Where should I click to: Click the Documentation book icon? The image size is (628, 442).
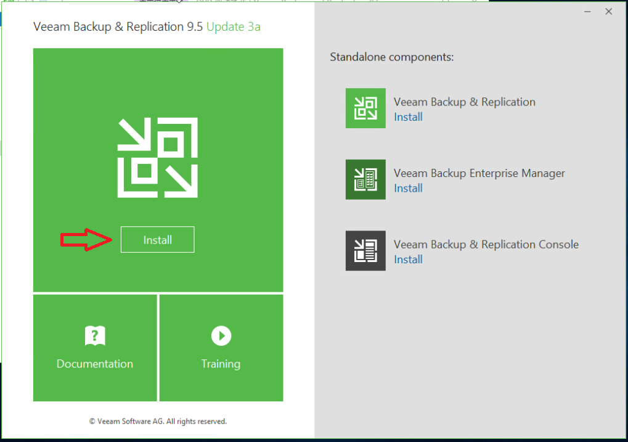95,335
